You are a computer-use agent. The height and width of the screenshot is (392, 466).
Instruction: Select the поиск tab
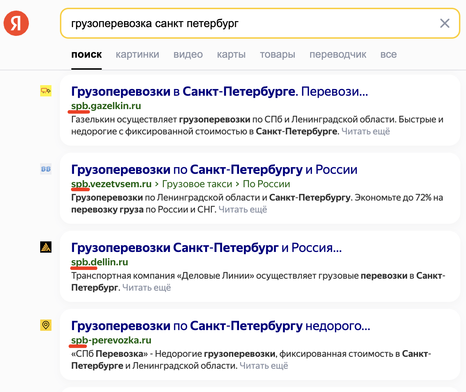point(86,55)
